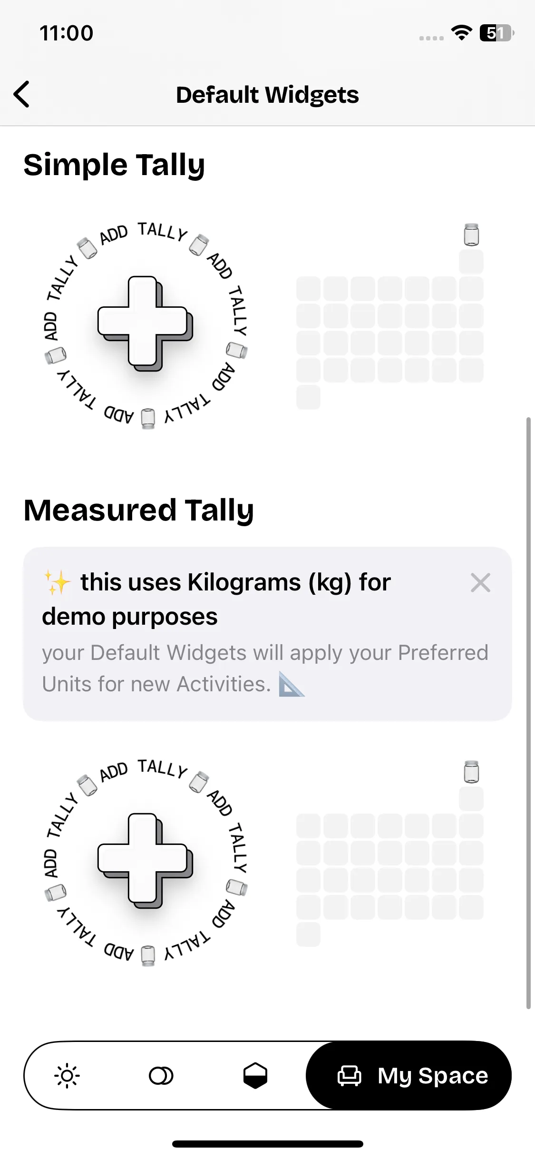Tap the Measured Tally calendar grid
This screenshot has height=1159, width=535.
point(390,866)
